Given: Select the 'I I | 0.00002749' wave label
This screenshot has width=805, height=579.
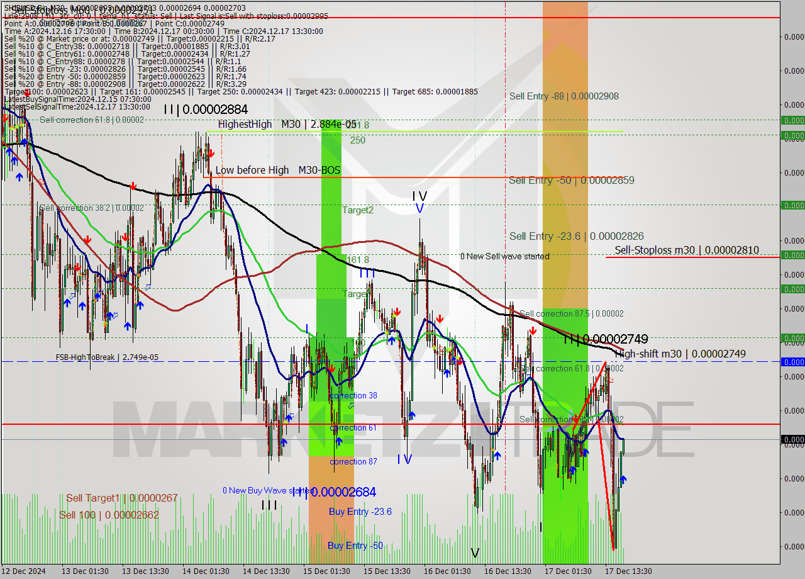Looking at the screenshot, I should tap(605, 339).
